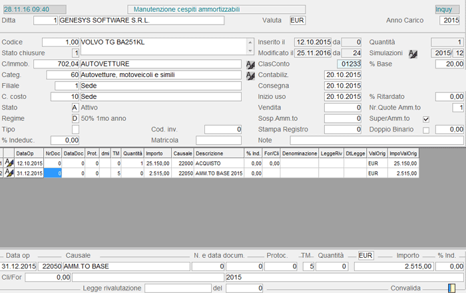Click the Tipo box
This screenshot has width=466, height=293.
[75, 130]
